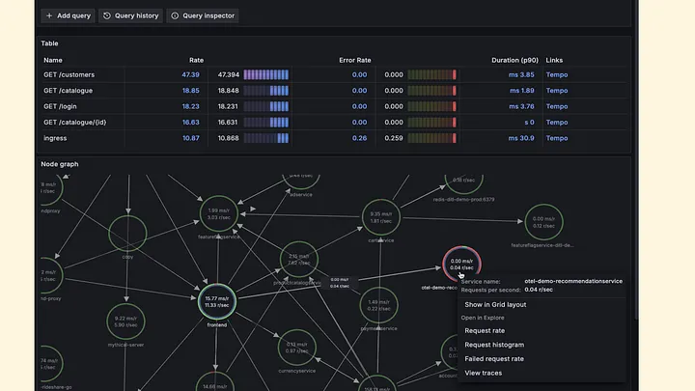
Task: Choose Request rate from context menu
Action: click(485, 331)
